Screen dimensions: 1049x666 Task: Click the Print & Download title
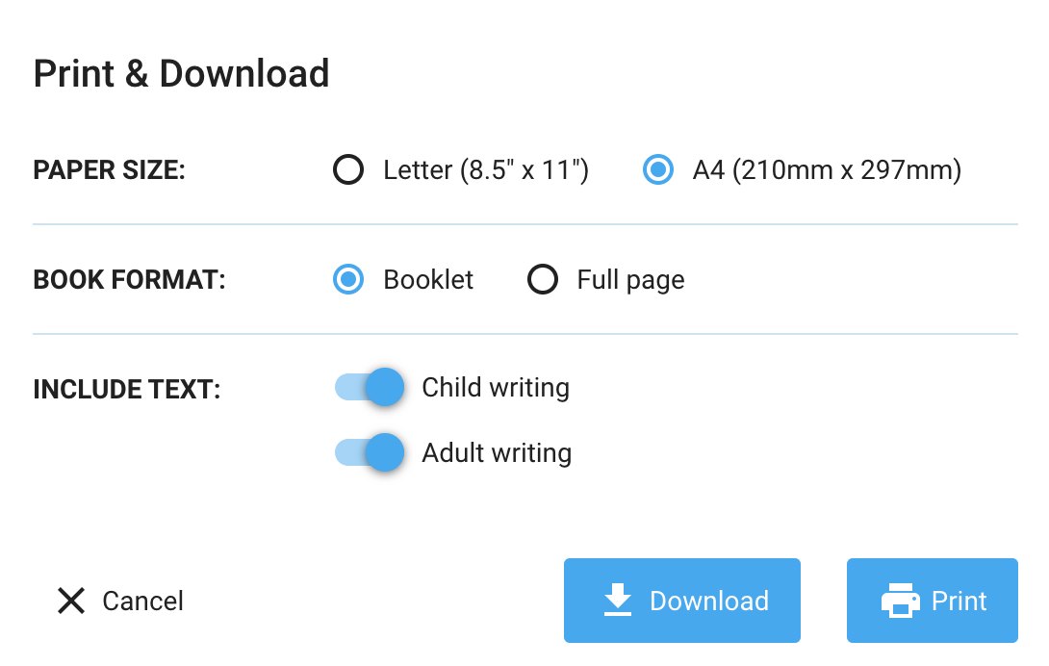tap(182, 73)
